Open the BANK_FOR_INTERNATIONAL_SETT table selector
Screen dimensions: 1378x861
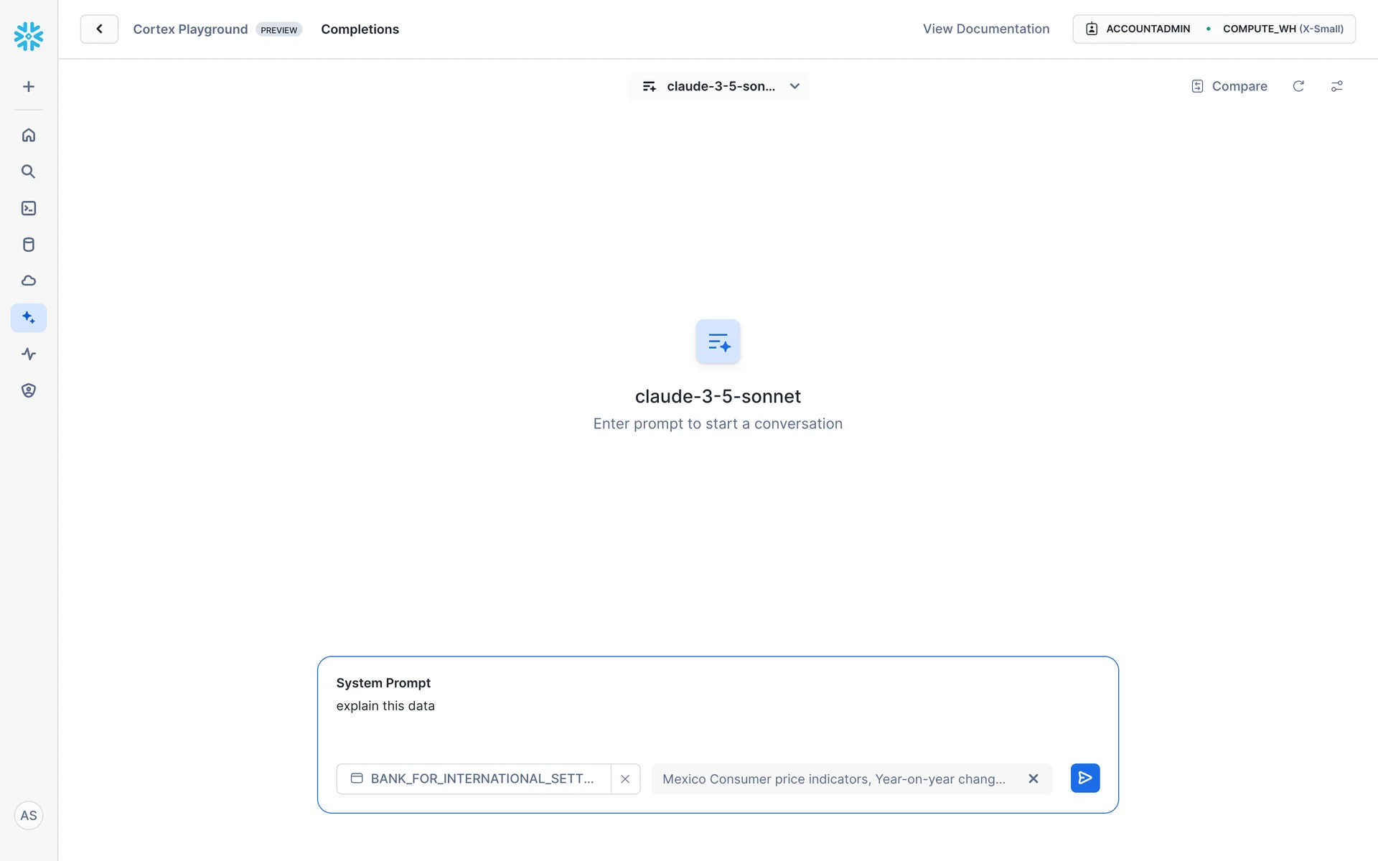coord(474,778)
